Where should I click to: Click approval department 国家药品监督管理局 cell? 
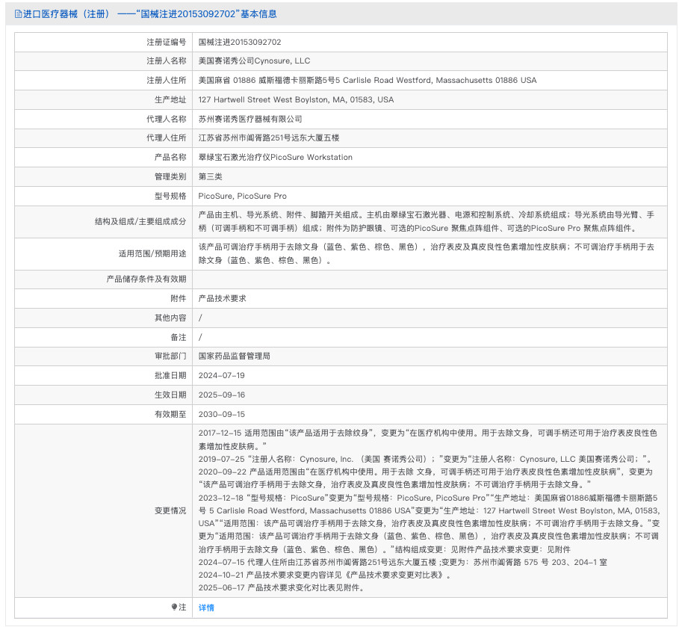click(239, 356)
